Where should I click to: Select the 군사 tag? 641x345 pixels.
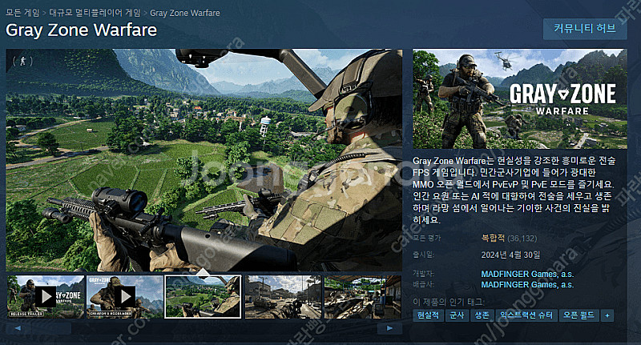coord(457,315)
